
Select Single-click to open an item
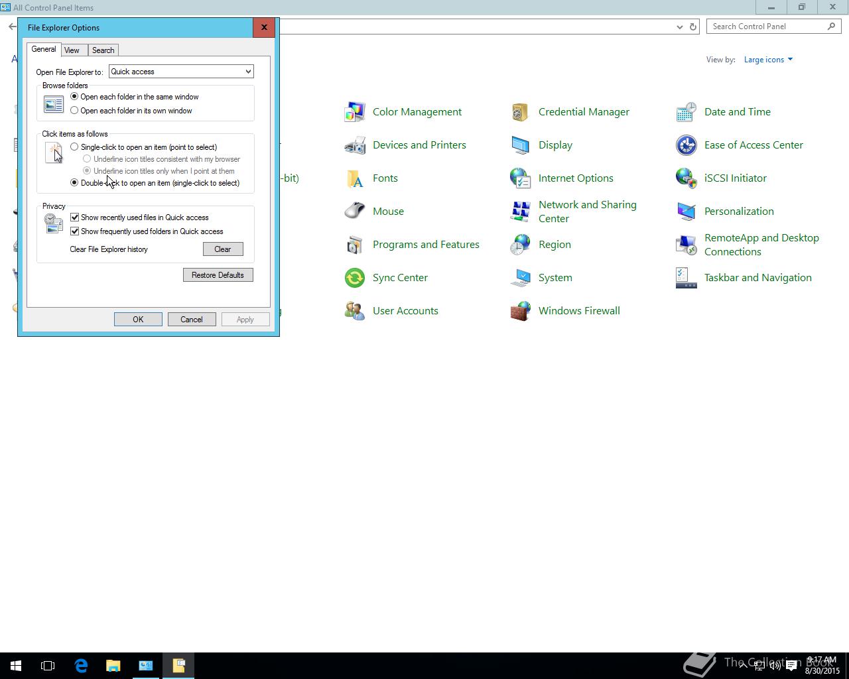click(74, 147)
